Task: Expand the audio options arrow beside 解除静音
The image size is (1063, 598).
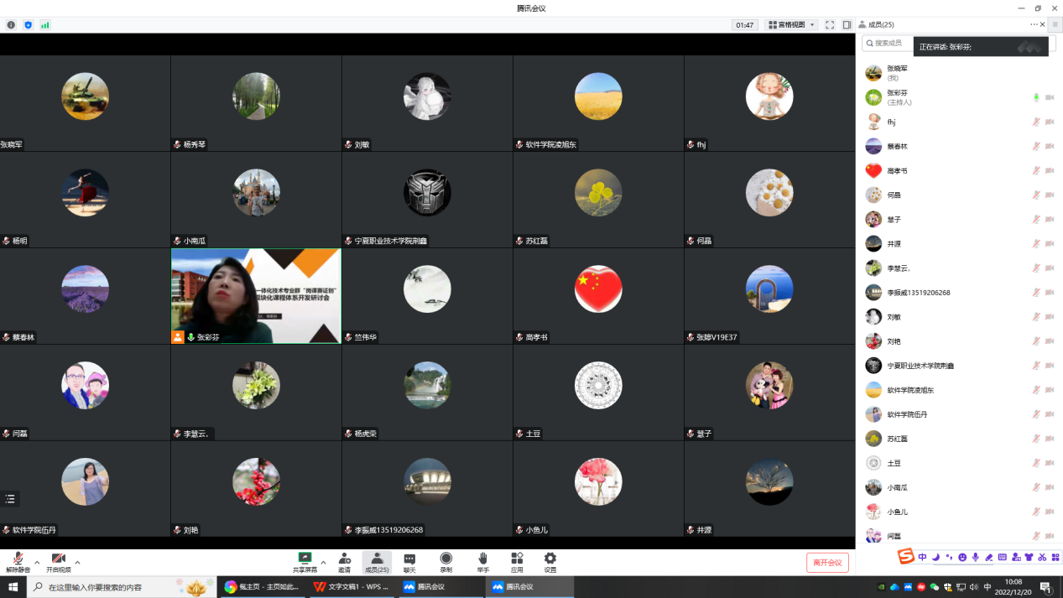Action: click(37, 562)
